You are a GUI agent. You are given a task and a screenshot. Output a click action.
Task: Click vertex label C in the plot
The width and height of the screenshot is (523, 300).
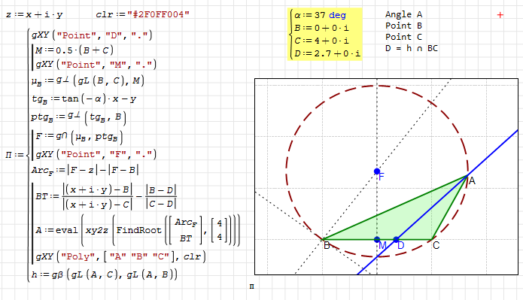point(436,246)
